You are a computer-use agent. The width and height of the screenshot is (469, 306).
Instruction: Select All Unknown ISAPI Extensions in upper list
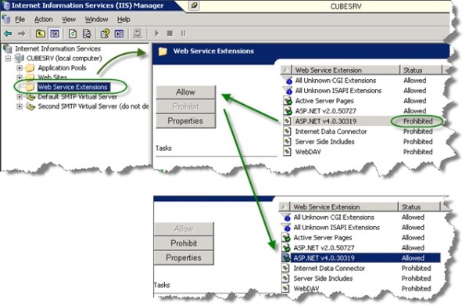pyautogui.click(x=338, y=91)
